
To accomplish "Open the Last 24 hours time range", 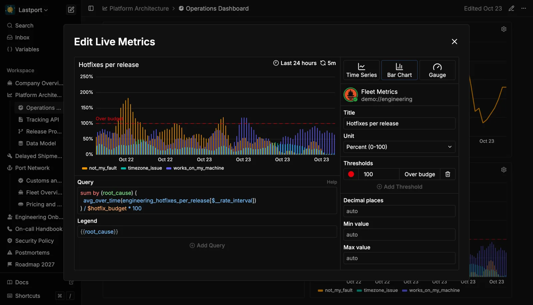I will click(295, 63).
